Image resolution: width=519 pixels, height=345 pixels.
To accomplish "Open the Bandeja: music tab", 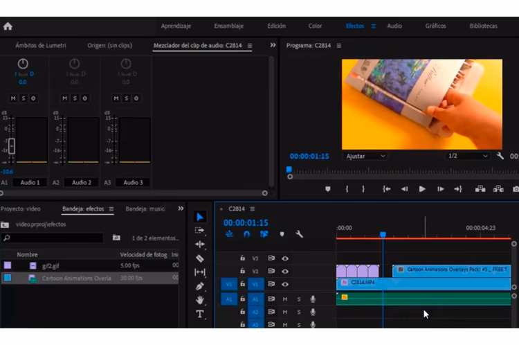I will pyautogui.click(x=145, y=209).
